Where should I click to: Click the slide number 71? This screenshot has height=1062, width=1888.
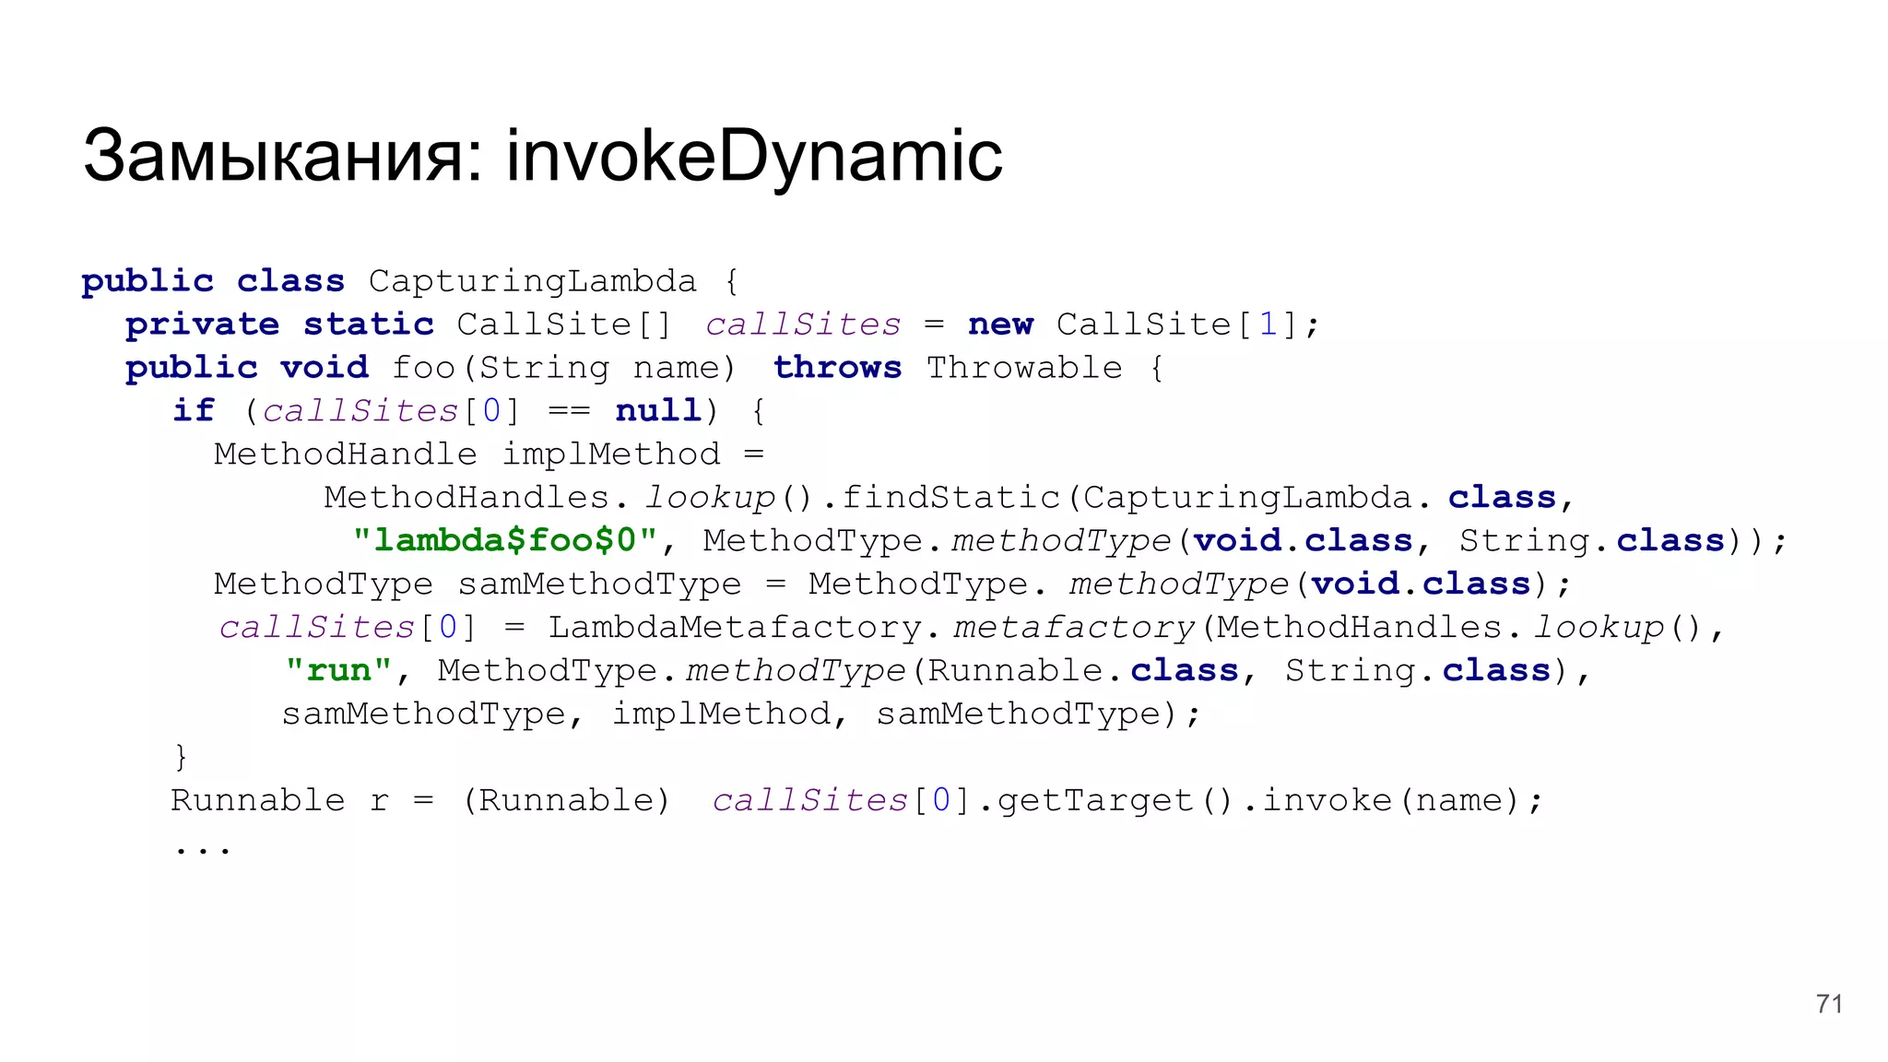[1829, 1004]
